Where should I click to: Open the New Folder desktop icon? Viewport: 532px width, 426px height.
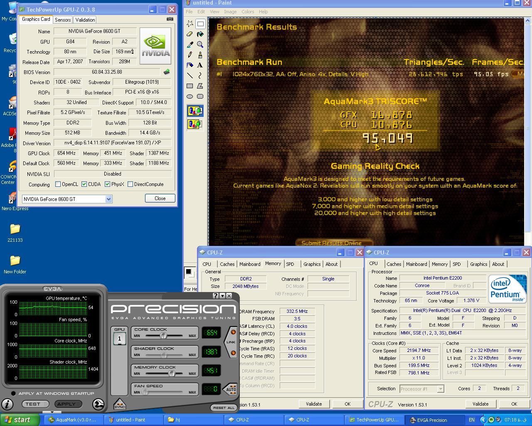tap(15, 265)
